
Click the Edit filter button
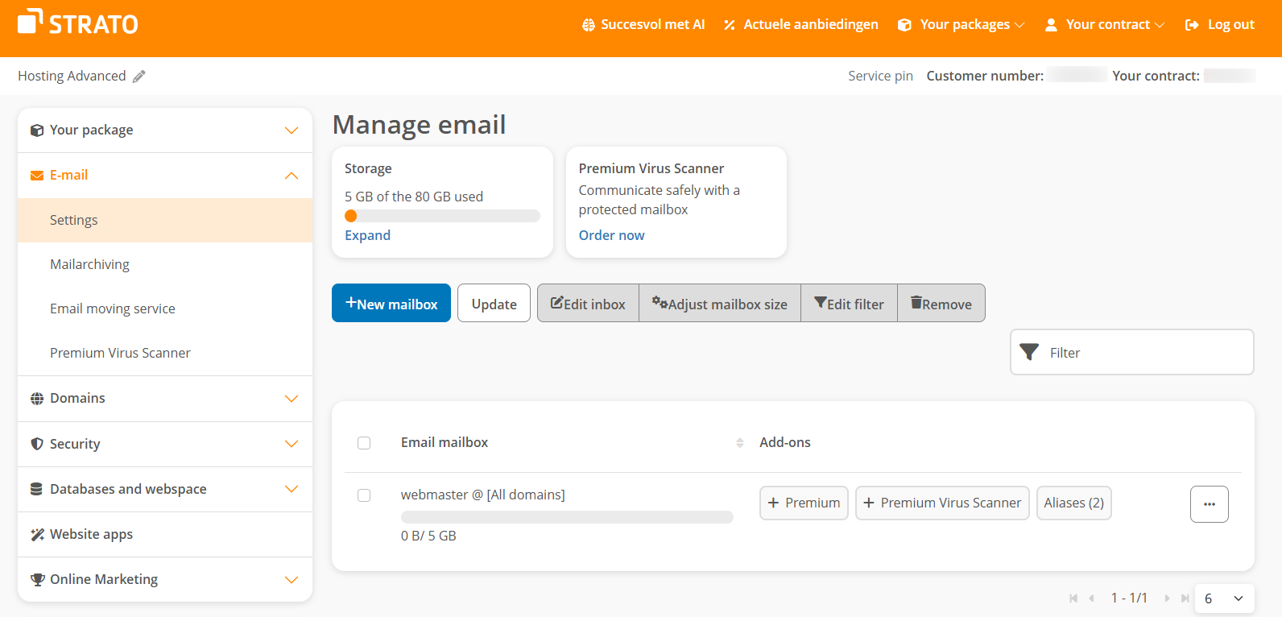tap(849, 303)
